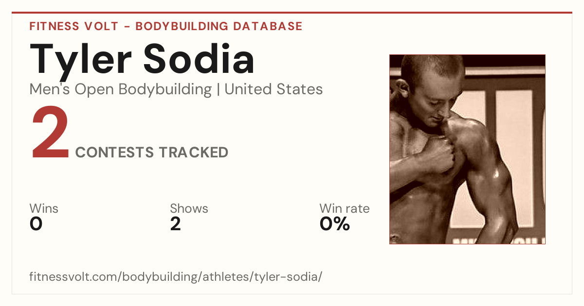
Task: Select the Contests Tracked label
Action: coord(152,153)
